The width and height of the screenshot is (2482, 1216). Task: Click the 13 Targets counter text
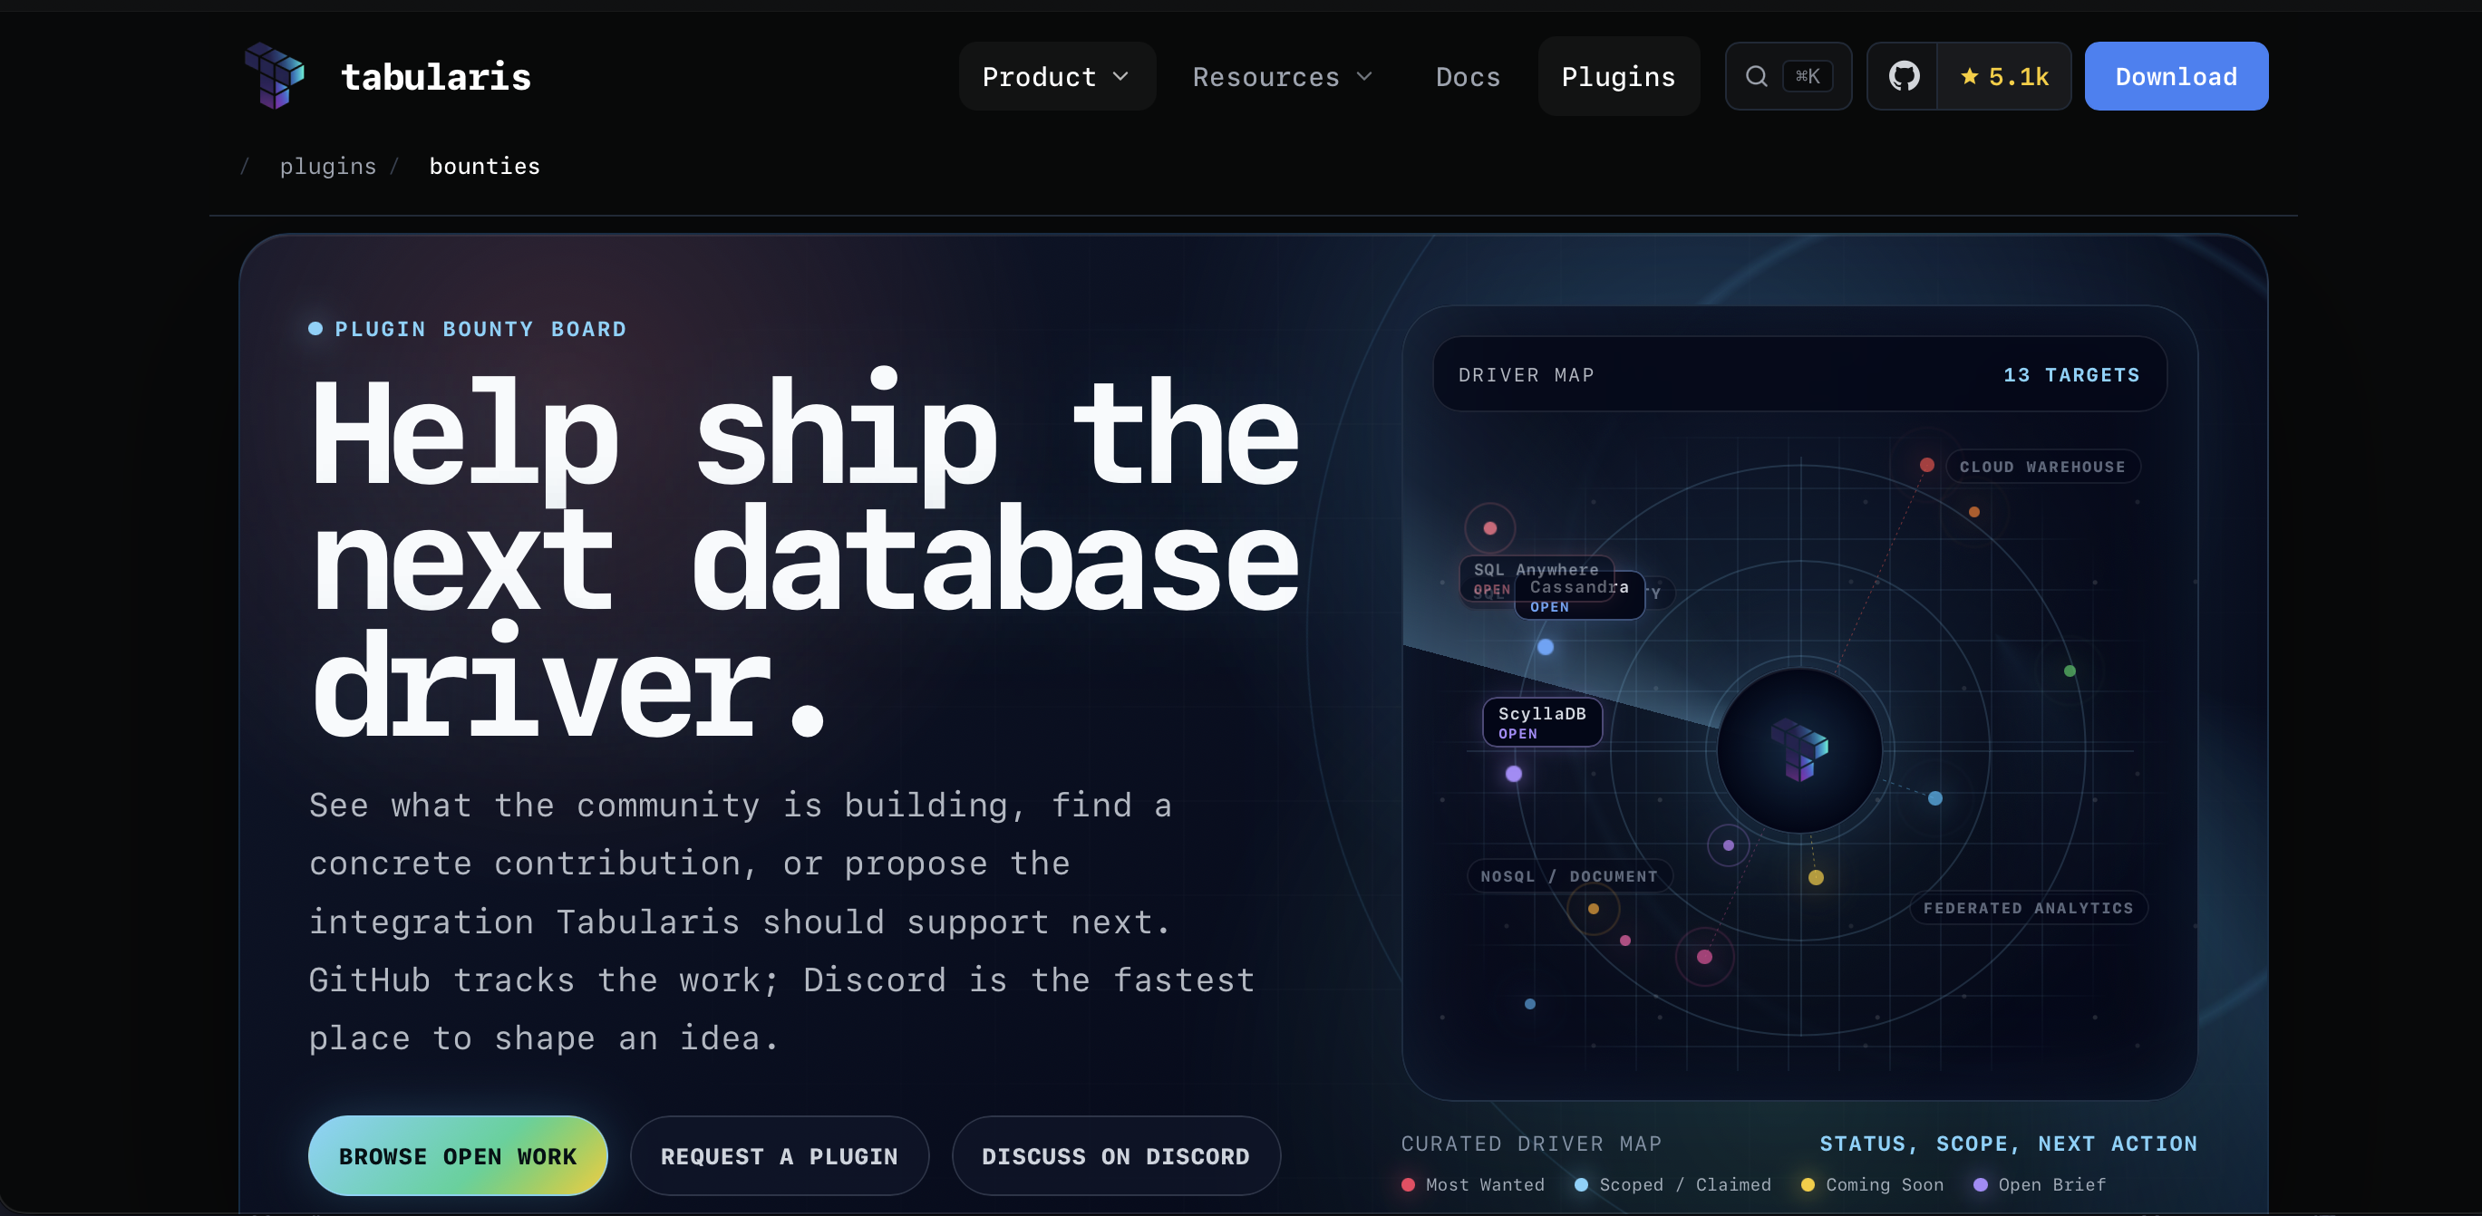(x=2071, y=374)
